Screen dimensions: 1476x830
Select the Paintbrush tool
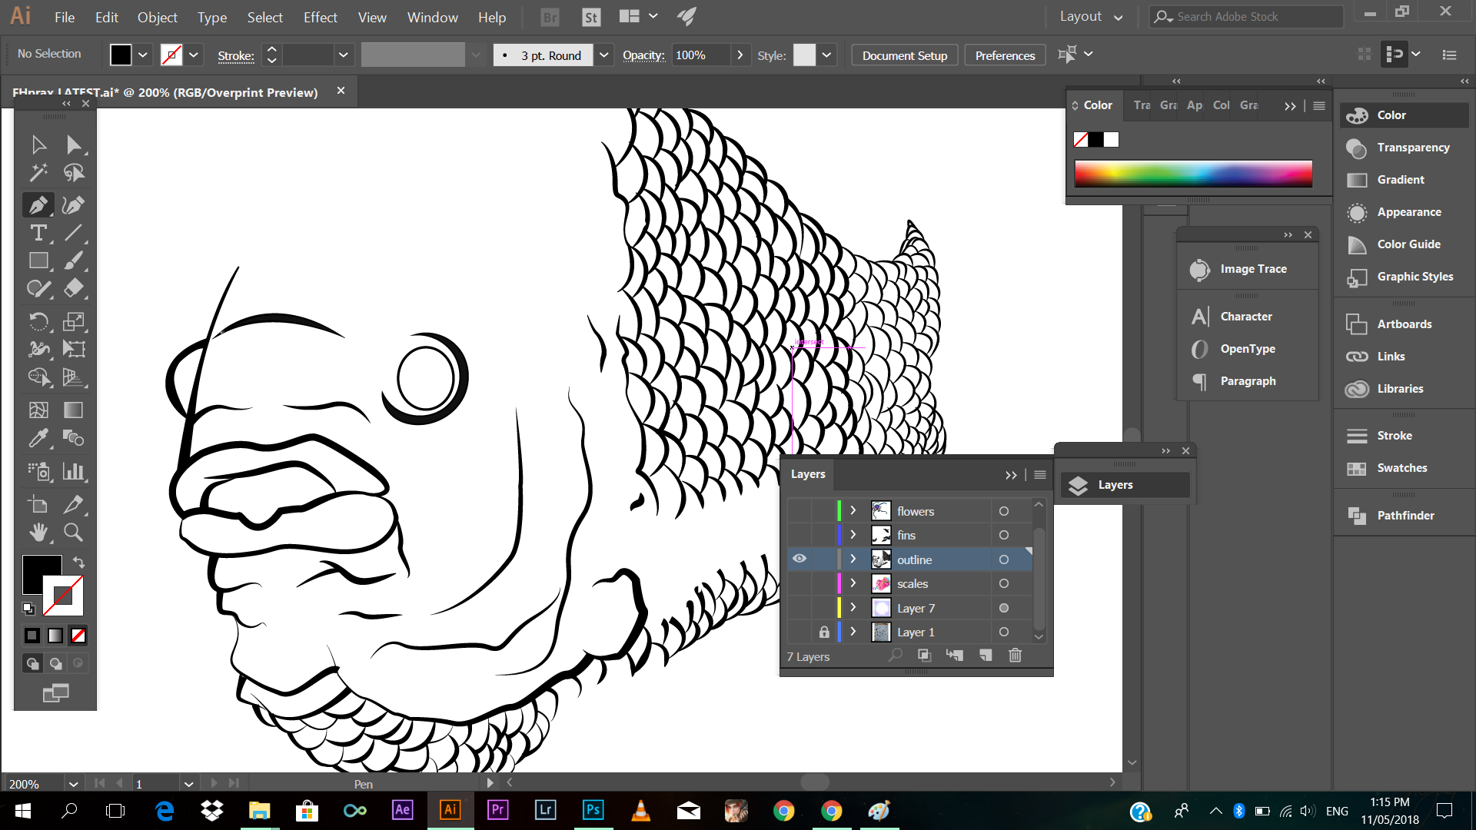click(74, 261)
